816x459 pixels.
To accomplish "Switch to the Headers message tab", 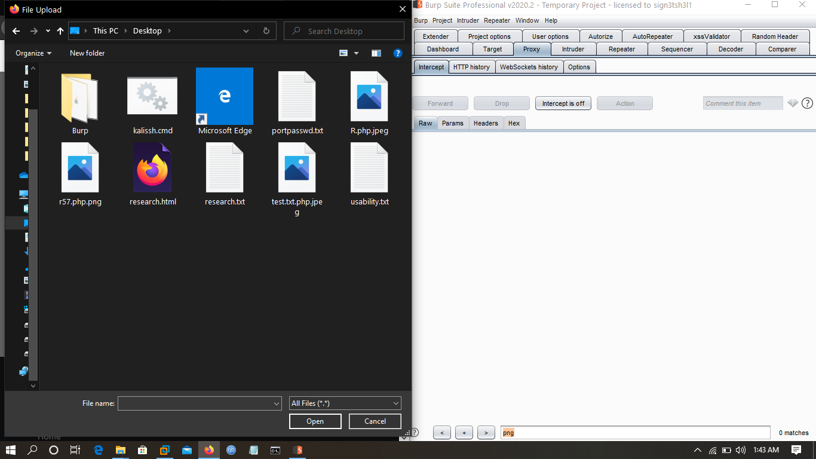I will coord(486,123).
